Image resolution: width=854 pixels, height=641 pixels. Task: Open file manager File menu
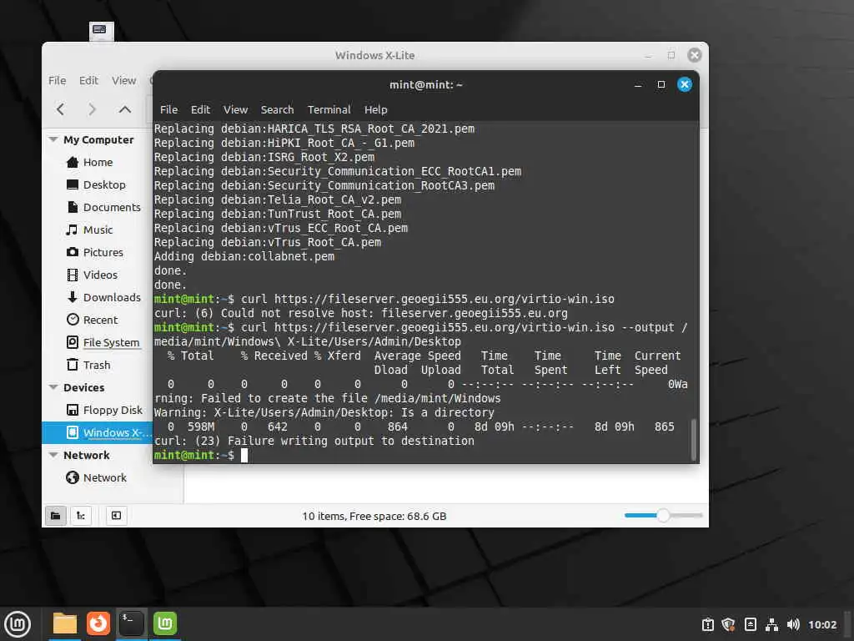(58, 81)
